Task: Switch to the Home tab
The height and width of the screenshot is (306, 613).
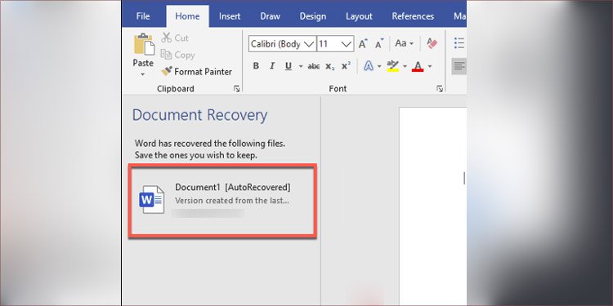Action: click(x=187, y=16)
